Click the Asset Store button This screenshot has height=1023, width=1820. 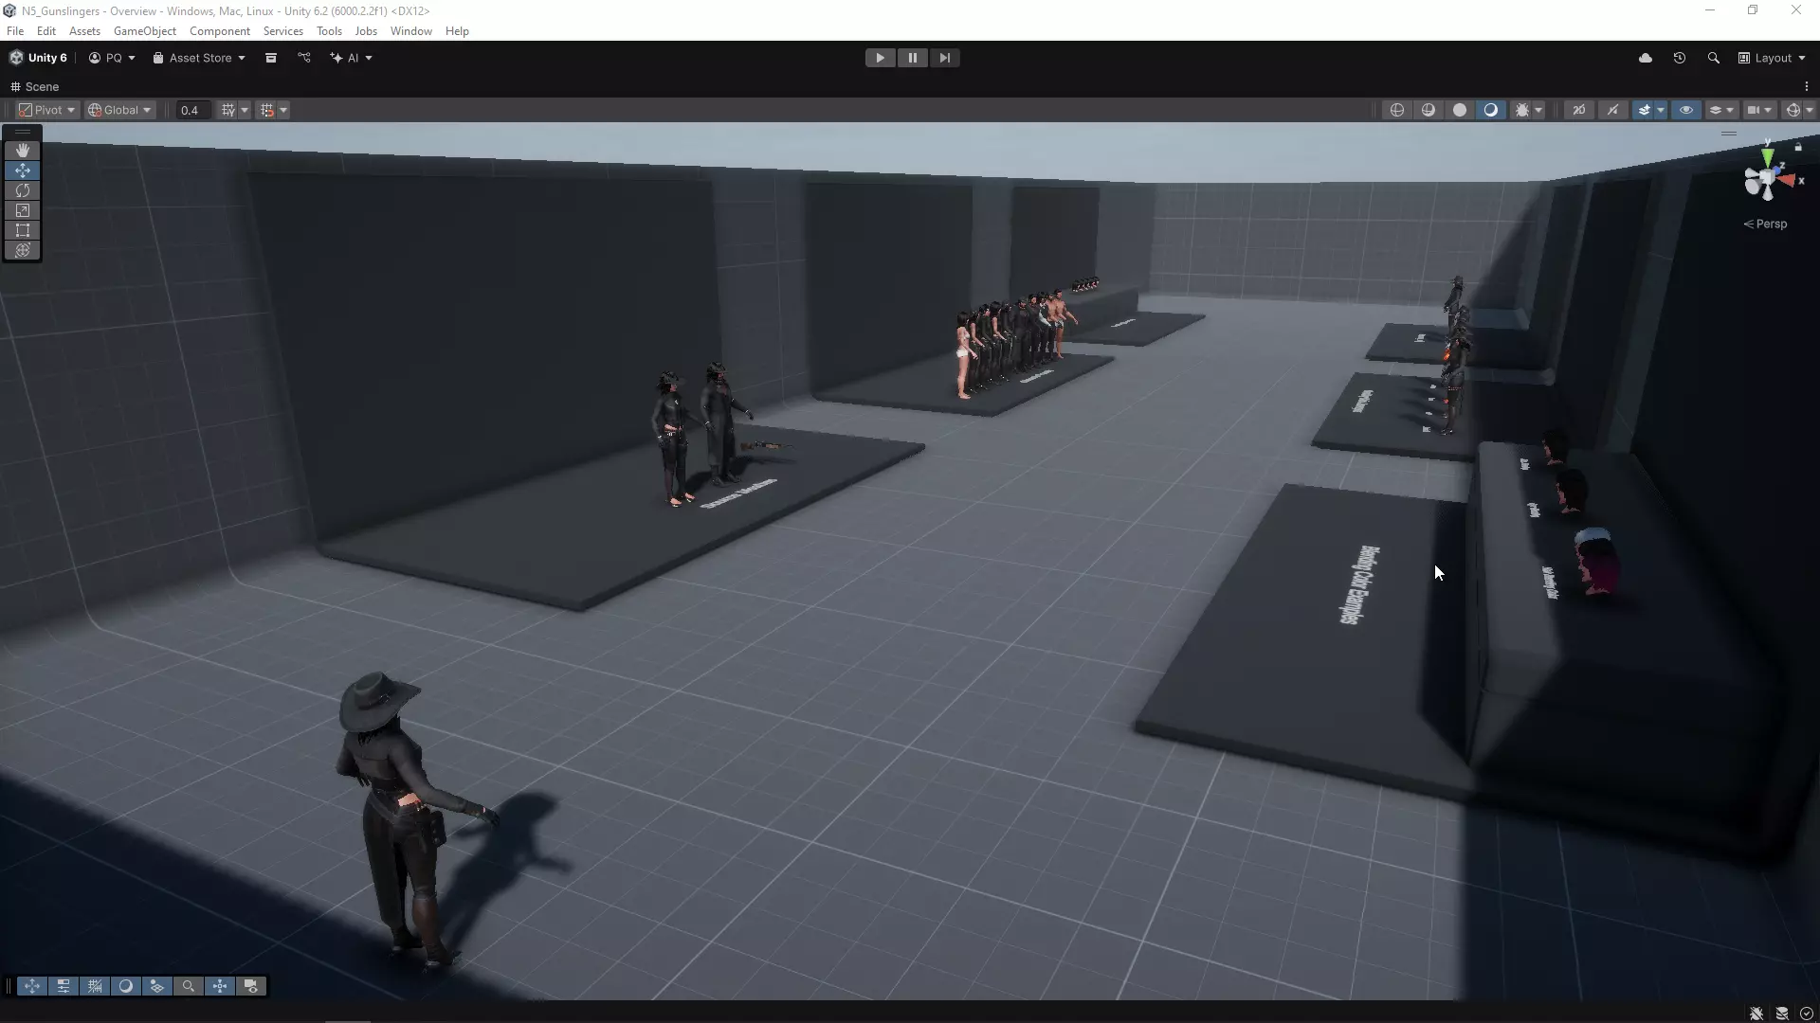199,58
